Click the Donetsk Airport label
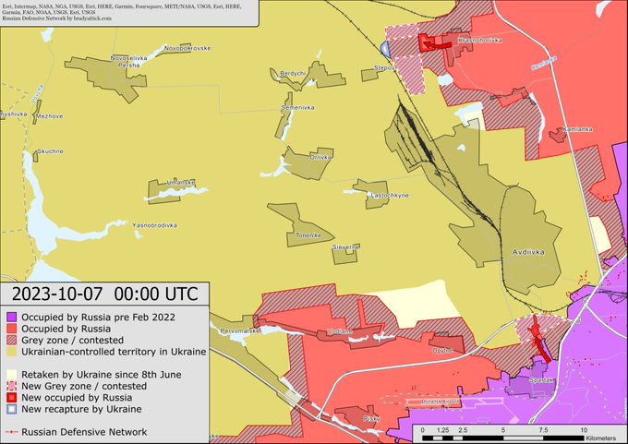 (x=439, y=402)
